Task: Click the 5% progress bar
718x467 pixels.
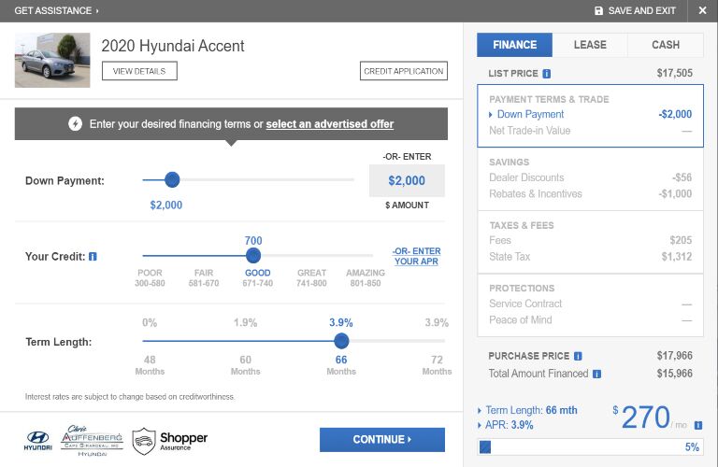Action: [x=590, y=446]
